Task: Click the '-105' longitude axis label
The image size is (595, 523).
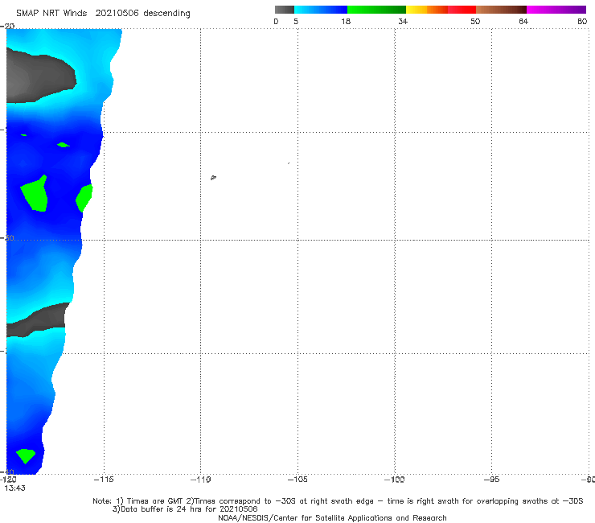Action: 297,480
